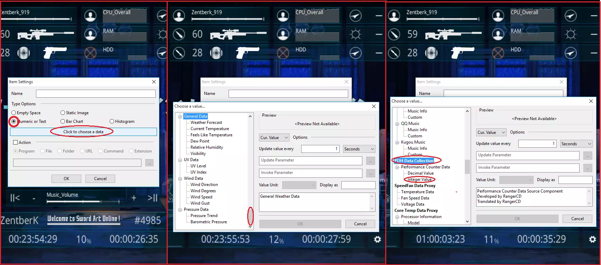Click the next/pause icon beside Music_Volume
The height and width of the screenshot is (265, 601).
coord(152,198)
